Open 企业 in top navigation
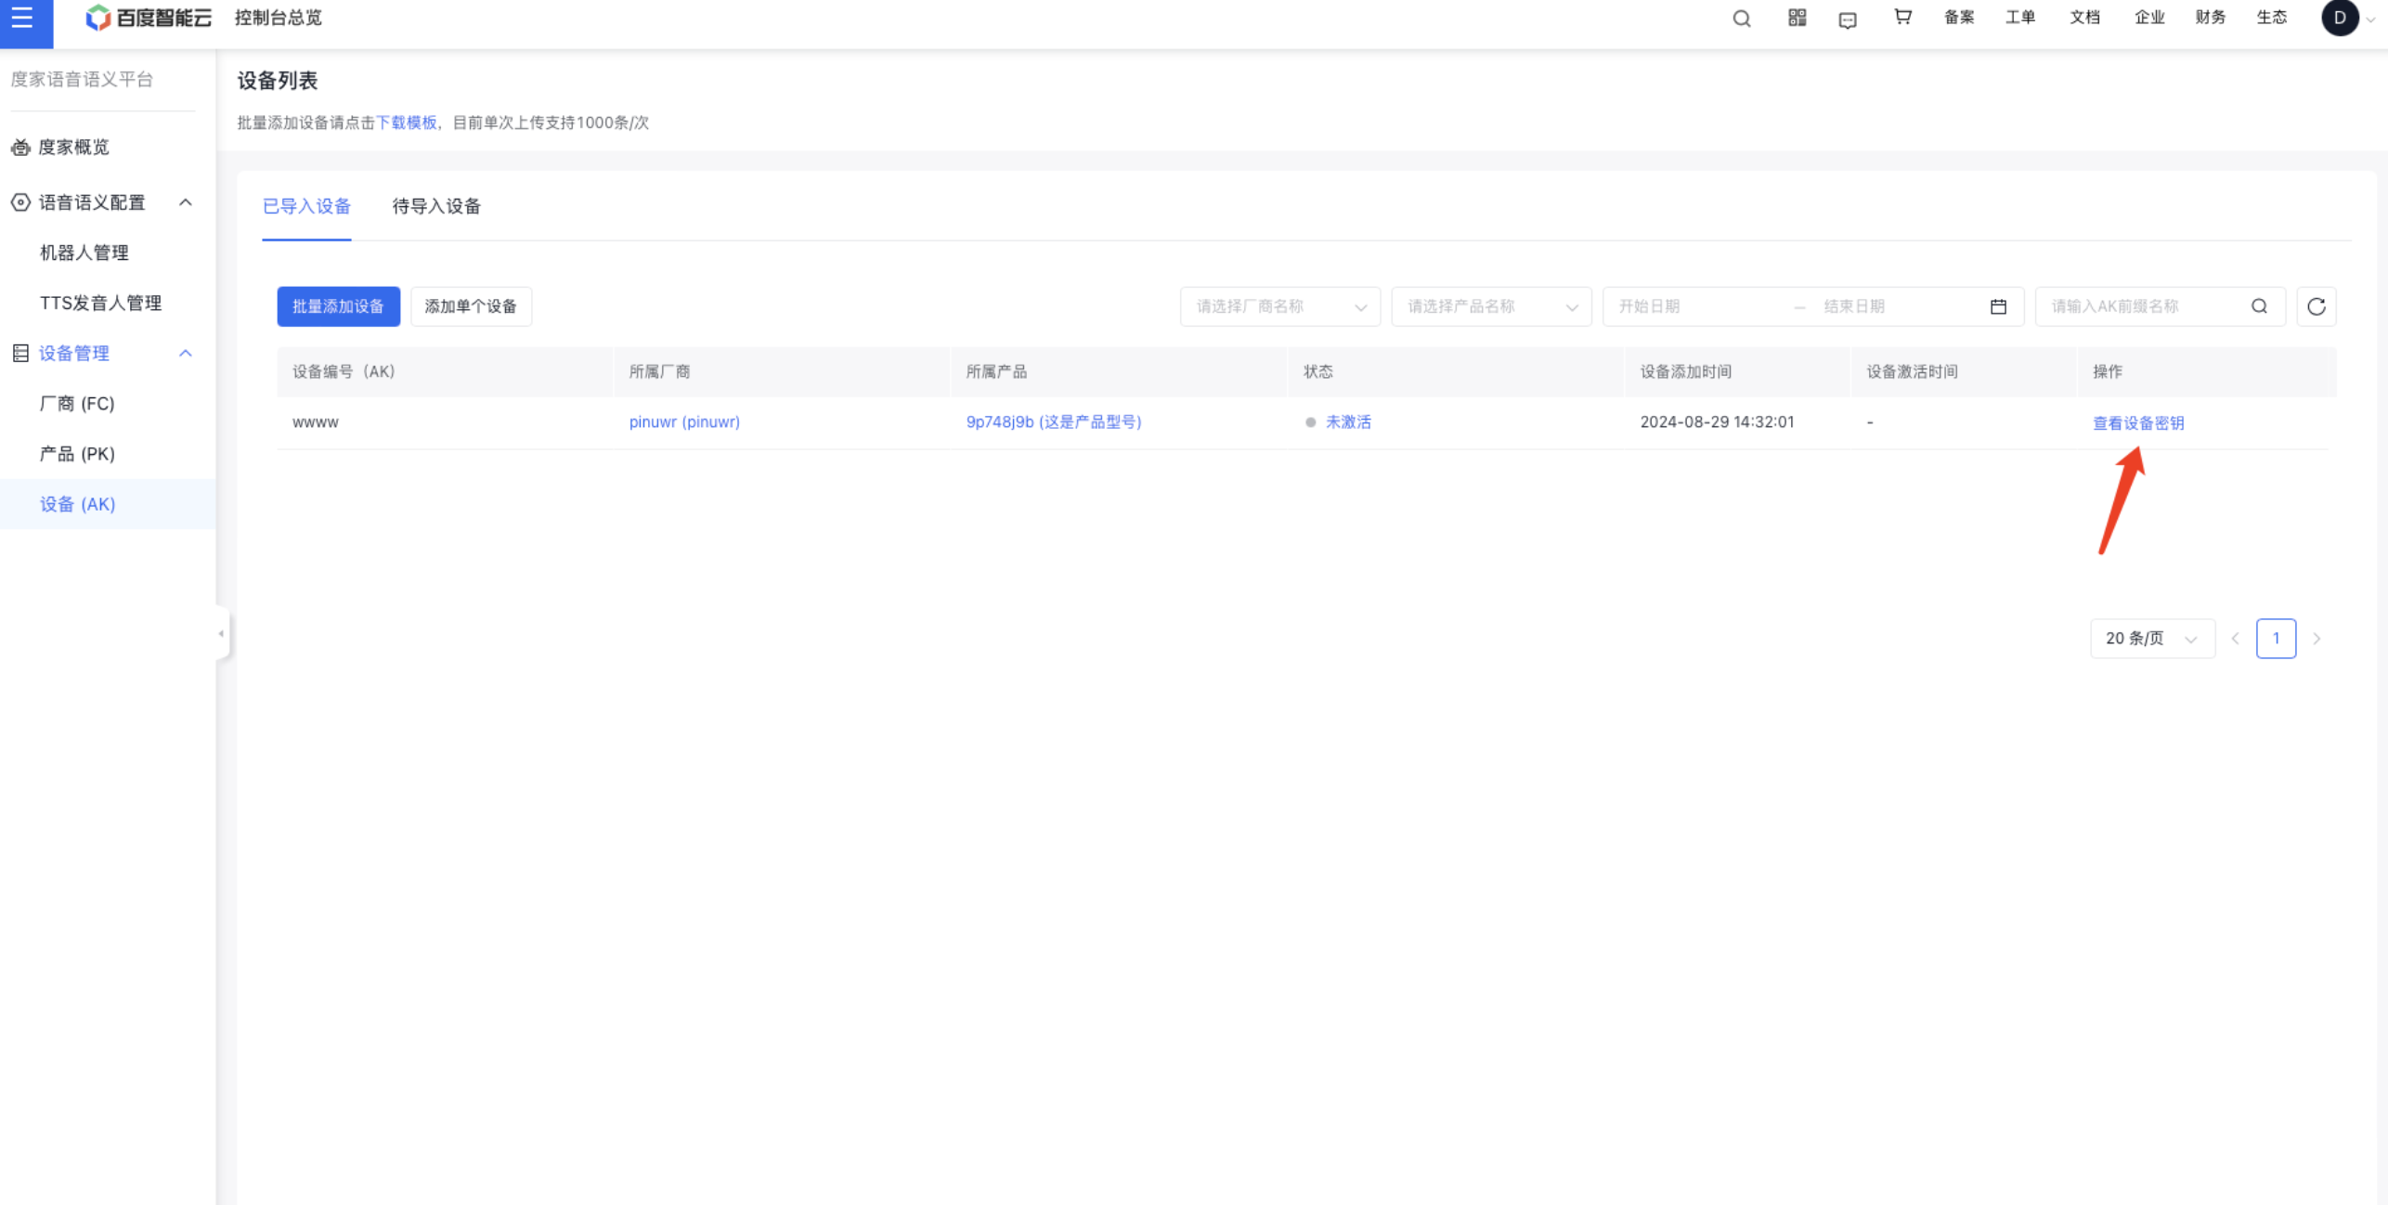 pyautogui.click(x=2149, y=18)
